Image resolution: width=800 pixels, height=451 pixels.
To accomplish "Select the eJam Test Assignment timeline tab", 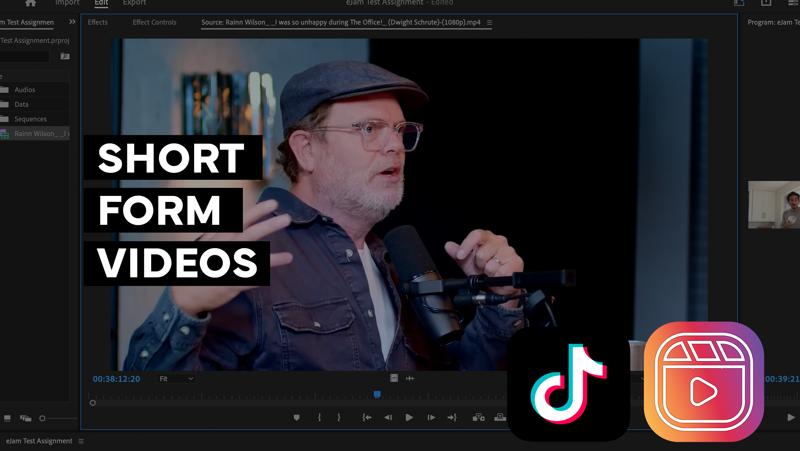I will [x=39, y=441].
